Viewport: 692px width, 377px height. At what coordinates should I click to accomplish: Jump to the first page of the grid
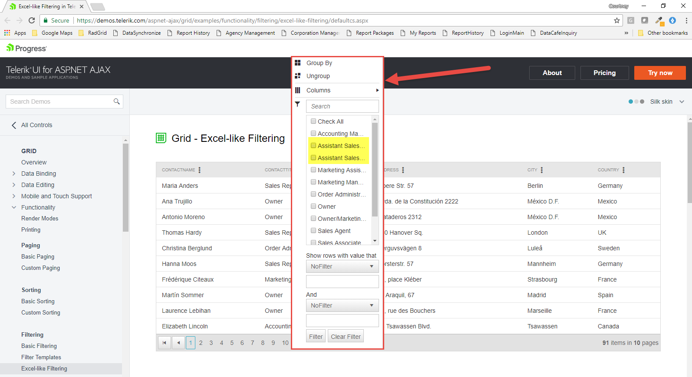tap(164, 343)
